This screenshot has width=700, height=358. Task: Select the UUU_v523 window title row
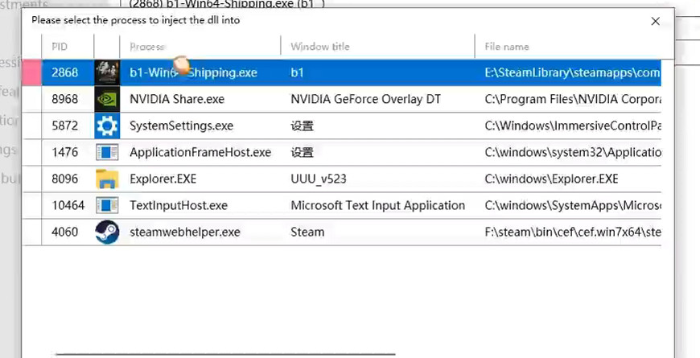tap(318, 179)
